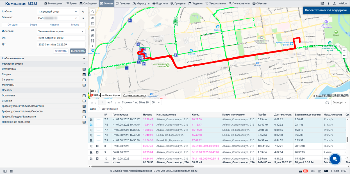Switch to the Геозоны tab
The width and height of the screenshot is (350, 174).
(123, 4)
